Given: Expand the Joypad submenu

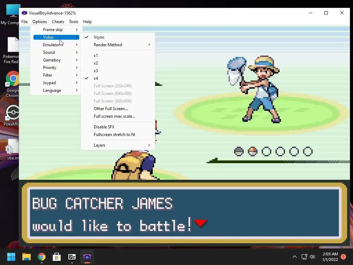Looking at the screenshot, I should click(56, 83).
